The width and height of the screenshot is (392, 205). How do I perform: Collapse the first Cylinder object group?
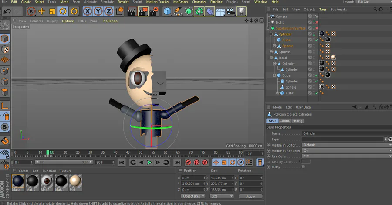coord(271,34)
